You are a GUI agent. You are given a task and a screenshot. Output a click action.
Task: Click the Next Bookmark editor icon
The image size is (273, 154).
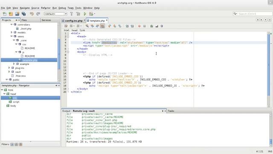point(115,26)
